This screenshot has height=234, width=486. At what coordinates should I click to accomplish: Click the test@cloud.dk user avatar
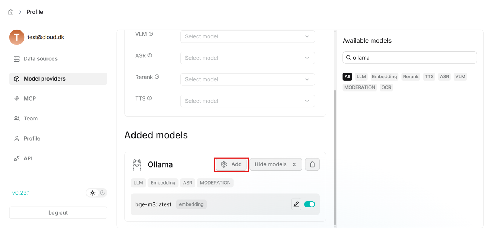(x=17, y=37)
